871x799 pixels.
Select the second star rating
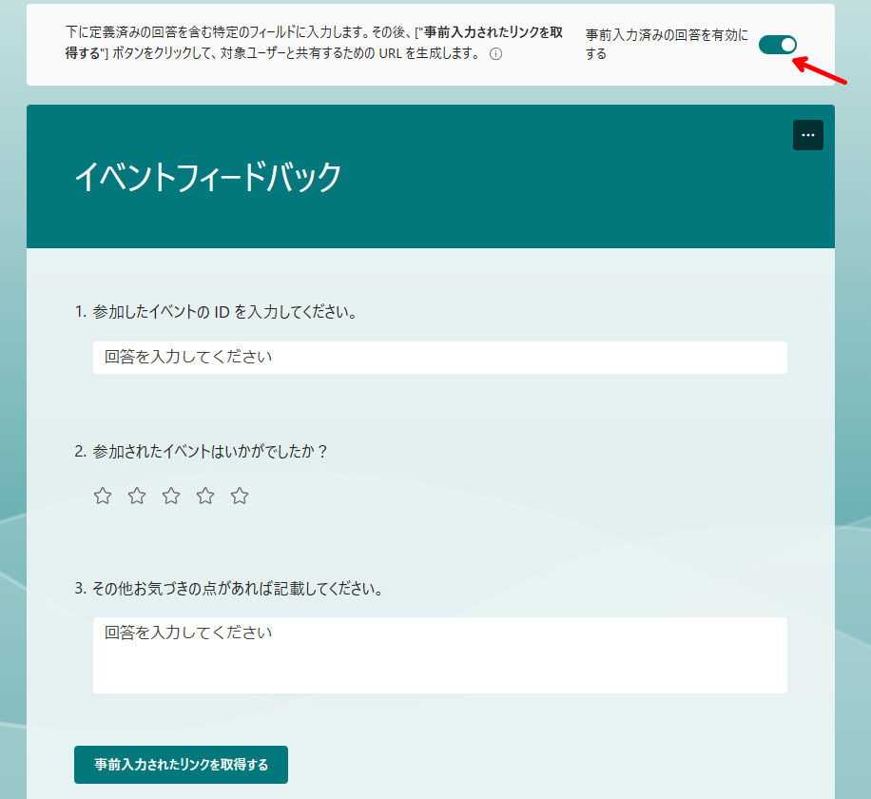(x=136, y=495)
